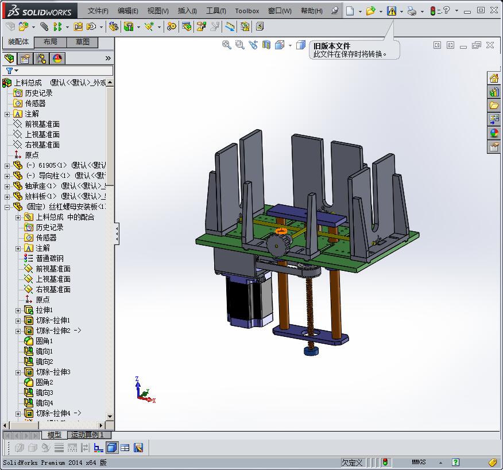Switch to the 布局 tab
503x470 pixels.
(x=51, y=42)
